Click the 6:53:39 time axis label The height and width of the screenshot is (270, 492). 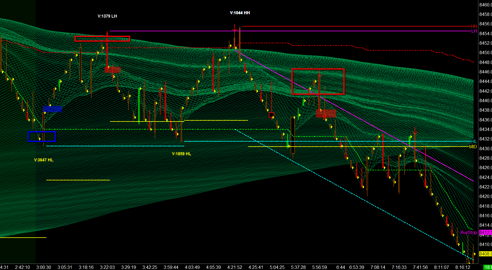[357, 267]
